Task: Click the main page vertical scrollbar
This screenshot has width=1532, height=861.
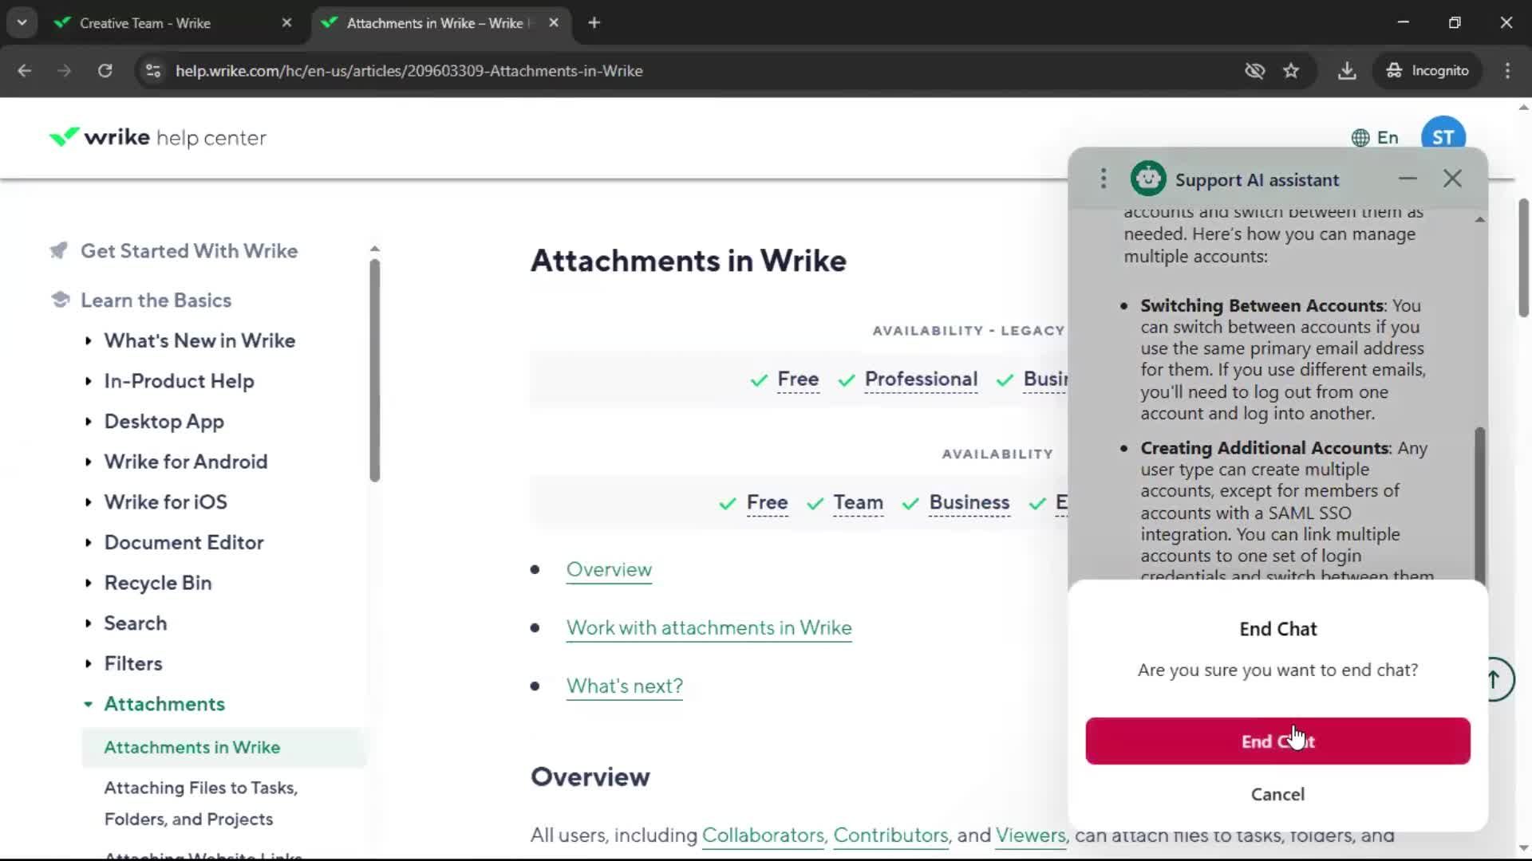Action: pos(1523,258)
